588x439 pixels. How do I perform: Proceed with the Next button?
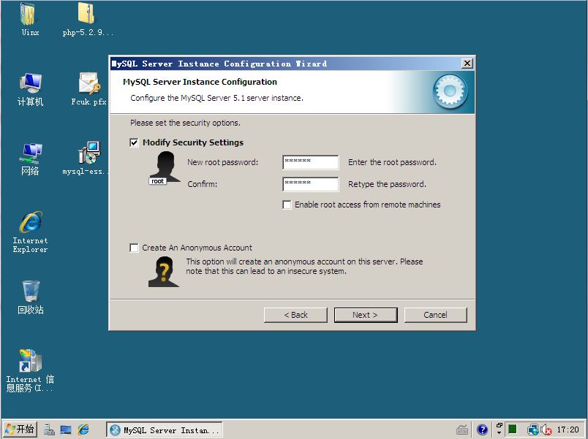click(366, 315)
